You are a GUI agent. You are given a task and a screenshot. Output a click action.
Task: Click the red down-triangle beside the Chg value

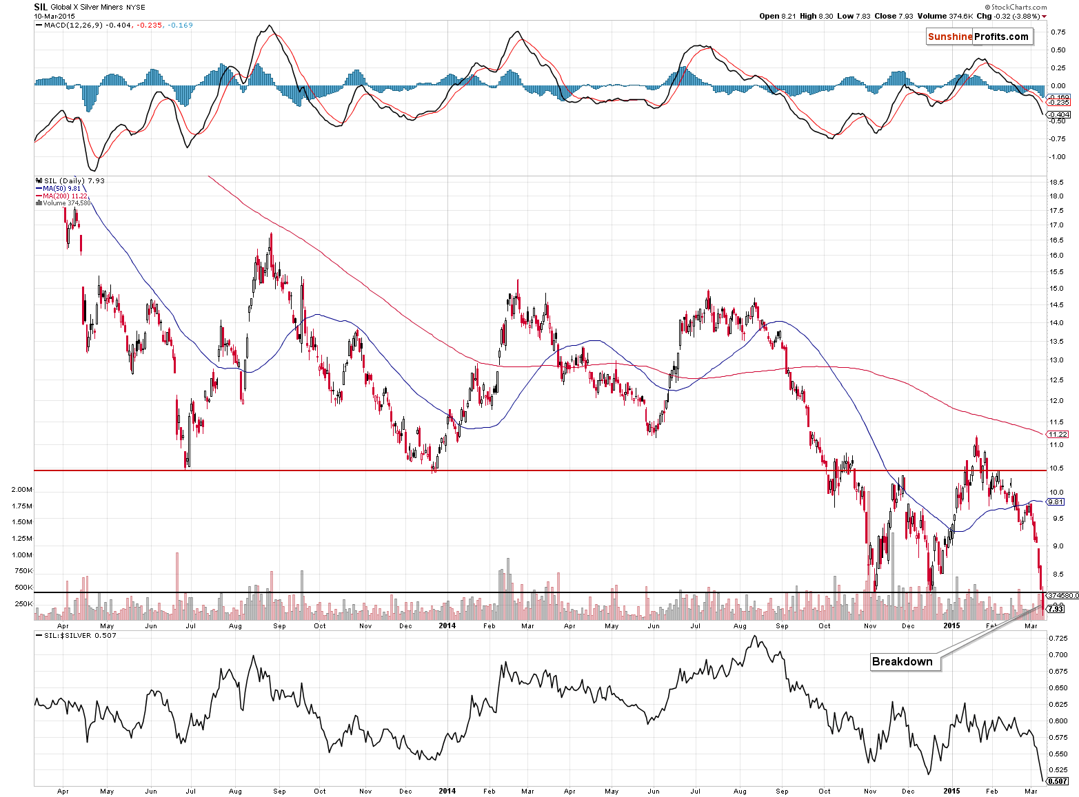click(1044, 17)
